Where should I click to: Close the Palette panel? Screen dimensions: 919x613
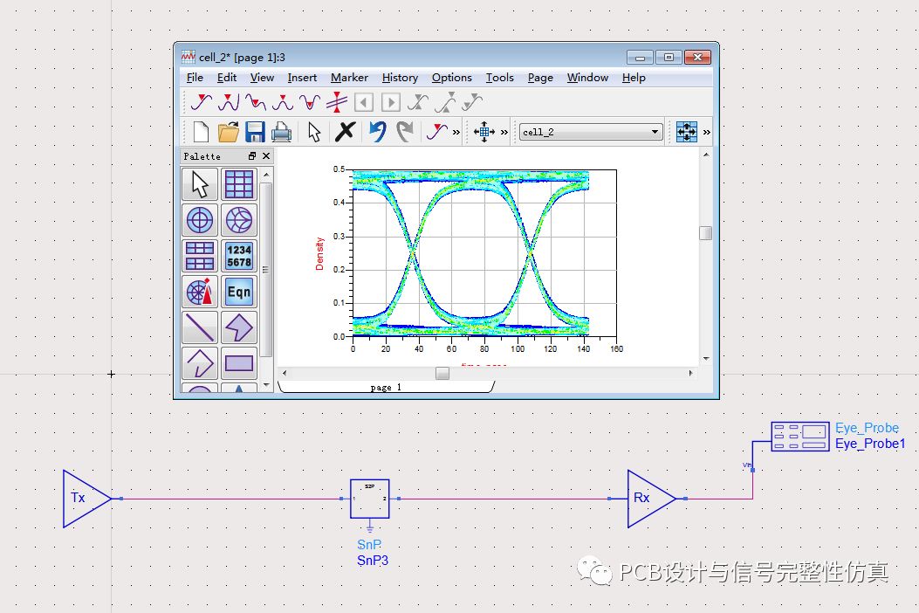click(x=266, y=156)
